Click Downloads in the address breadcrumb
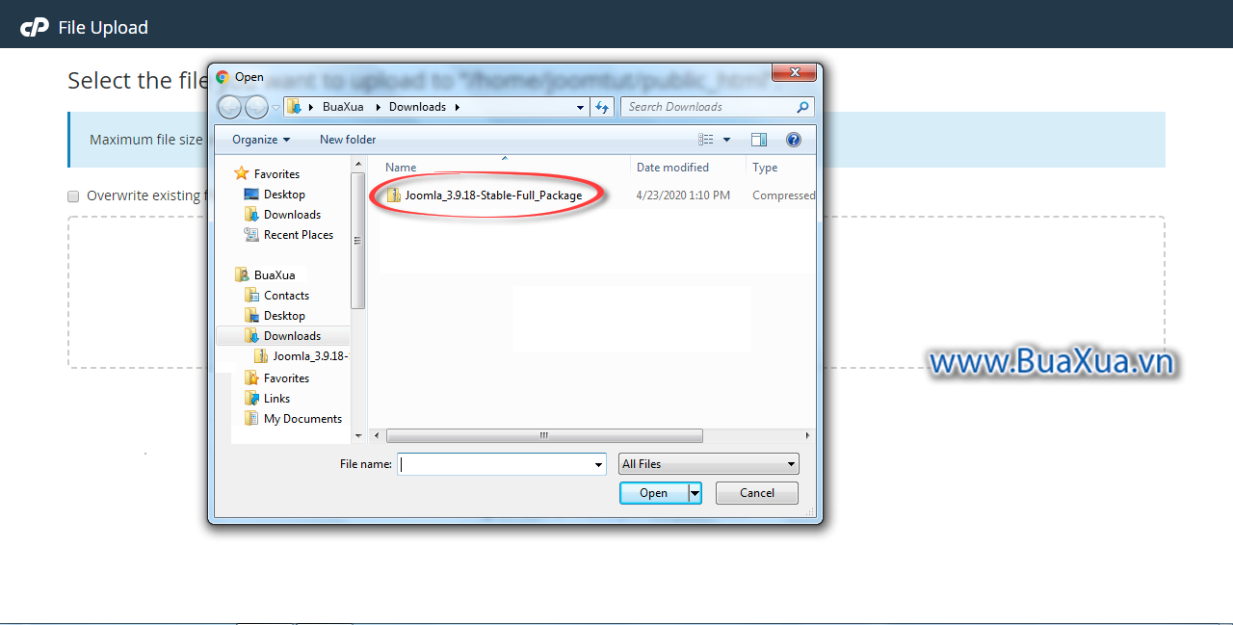The height and width of the screenshot is (625, 1233). [x=417, y=107]
